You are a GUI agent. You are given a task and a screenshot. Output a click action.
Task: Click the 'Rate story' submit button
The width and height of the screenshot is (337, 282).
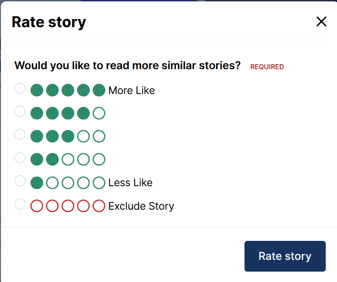tap(285, 256)
